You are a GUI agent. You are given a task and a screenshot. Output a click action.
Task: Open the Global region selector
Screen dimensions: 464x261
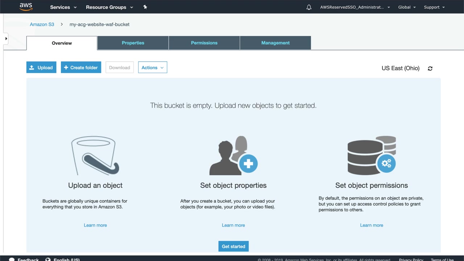[407, 7]
